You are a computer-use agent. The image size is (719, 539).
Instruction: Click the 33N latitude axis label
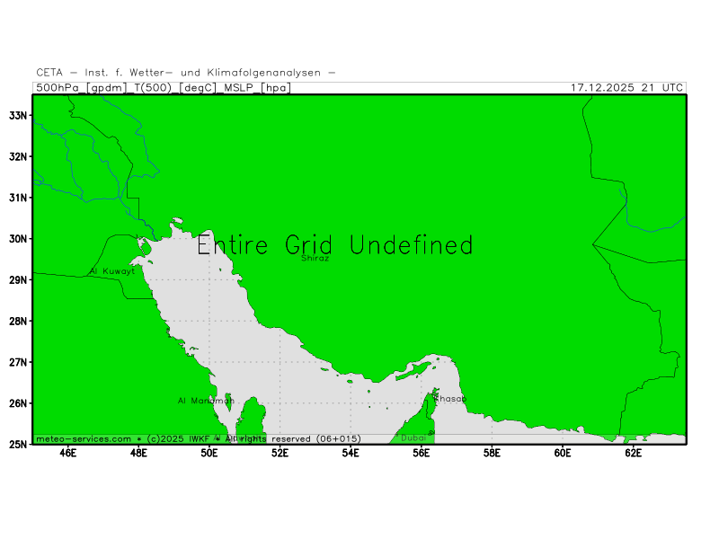[x=18, y=115]
